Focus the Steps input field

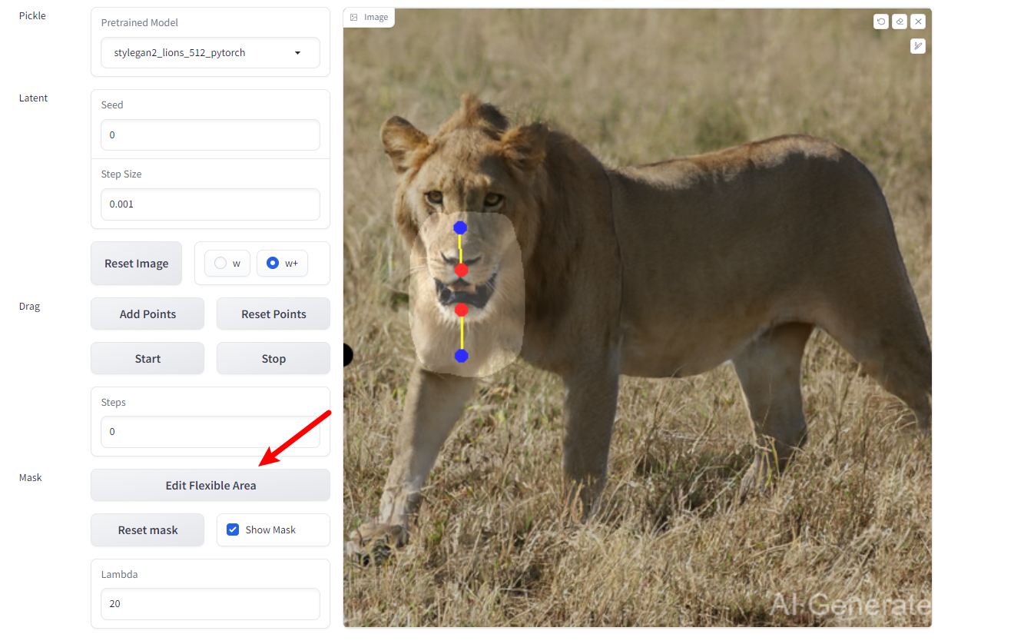click(210, 431)
